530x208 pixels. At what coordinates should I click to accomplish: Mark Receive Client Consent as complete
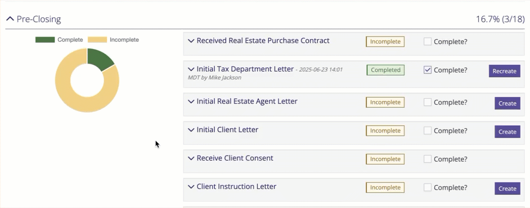pyautogui.click(x=428, y=159)
